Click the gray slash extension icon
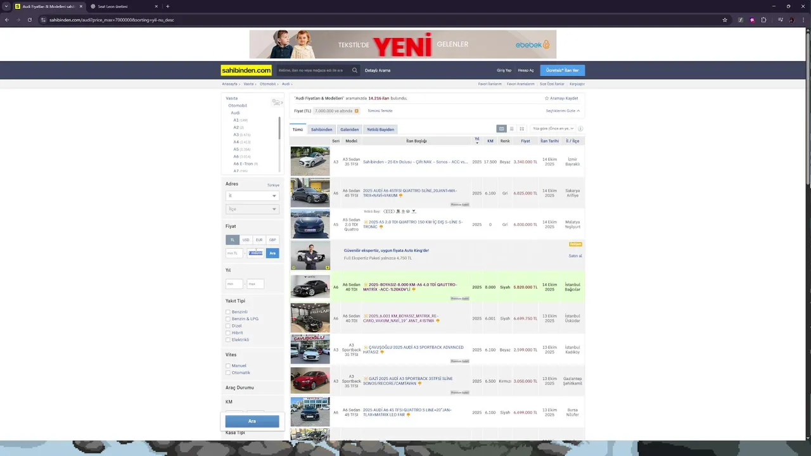Viewport: 811px width, 456px height. pos(740,20)
